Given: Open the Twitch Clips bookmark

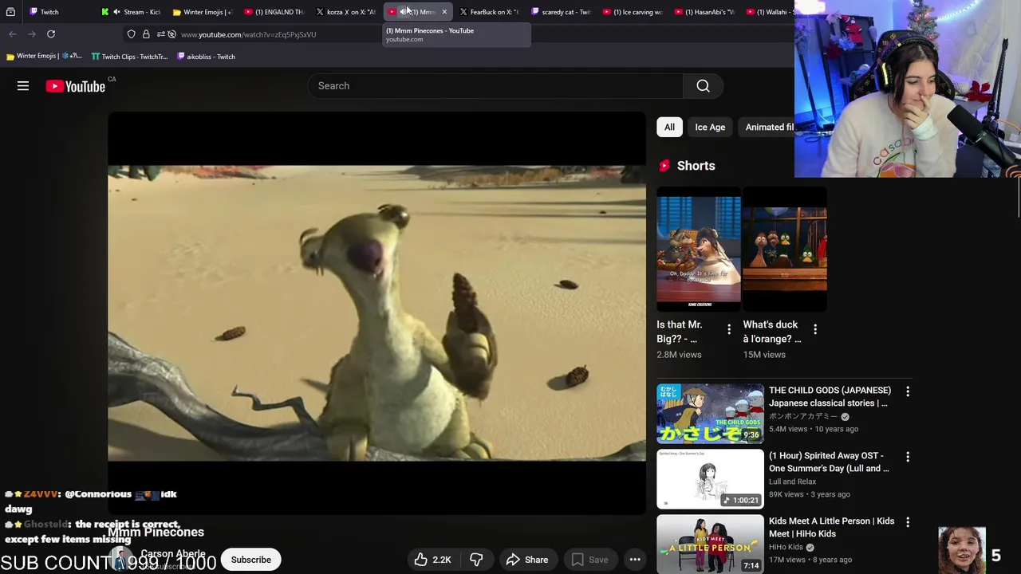Looking at the screenshot, I should 129,57.
